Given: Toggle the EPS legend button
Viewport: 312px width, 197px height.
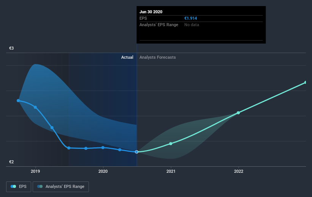Looking at the screenshot, I should tap(19, 186).
